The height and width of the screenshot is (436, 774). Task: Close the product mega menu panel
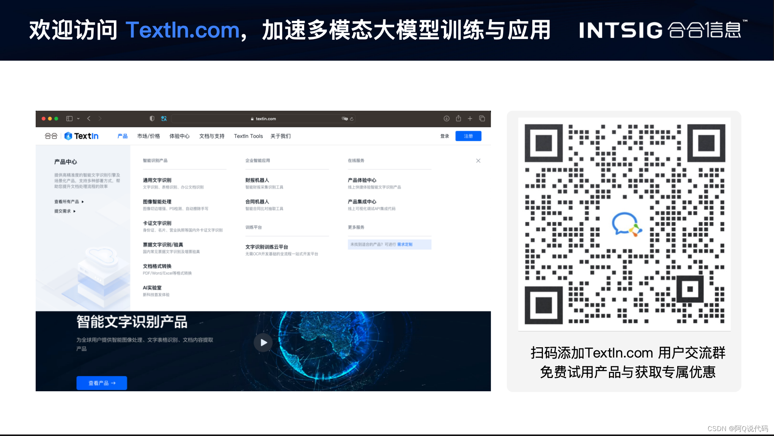click(478, 161)
